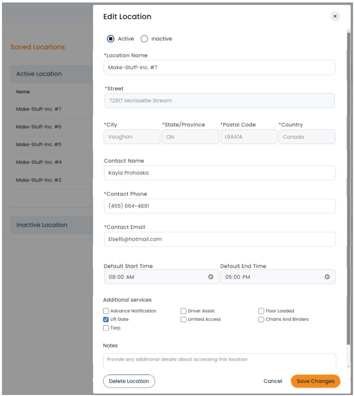Enable the Limited Access checkbox

183,320
